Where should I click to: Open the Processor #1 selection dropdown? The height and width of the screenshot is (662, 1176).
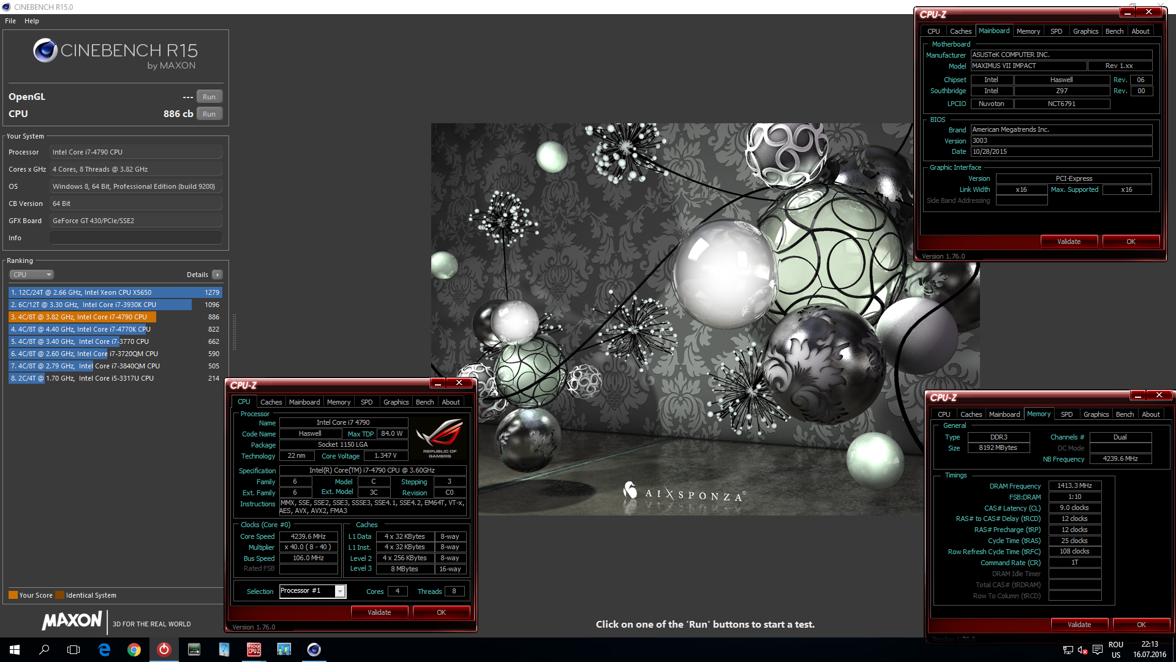(x=313, y=591)
